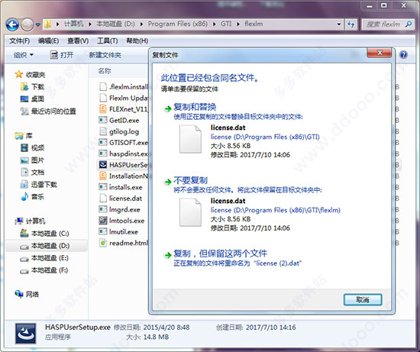The height and width of the screenshot is (352, 420).
Task: Open the recent locations dropdown arrow
Action: 37,24
